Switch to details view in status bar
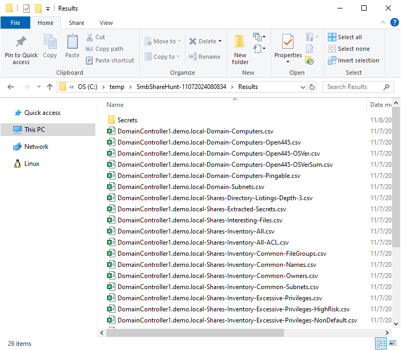Screen dimensions: 401x350 pyautogui.click(x=381, y=344)
